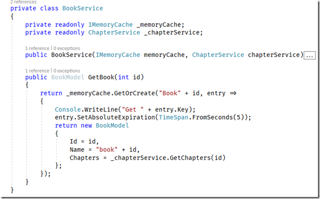Open '1 reference' CodeLens above BookService constructor
The height and width of the screenshot is (199, 320).
click(37, 48)
